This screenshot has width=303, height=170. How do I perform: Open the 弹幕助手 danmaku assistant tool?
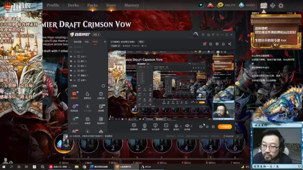[x=74, y=95]
